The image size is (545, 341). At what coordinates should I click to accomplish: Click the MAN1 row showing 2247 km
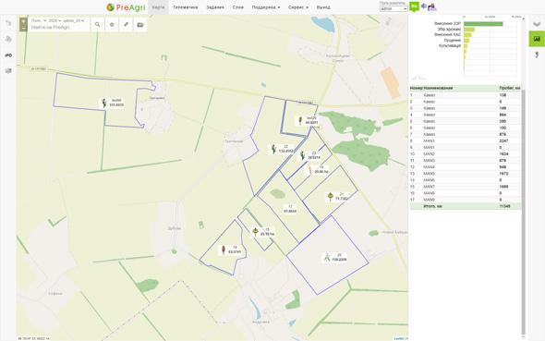[x=465, y=140]
